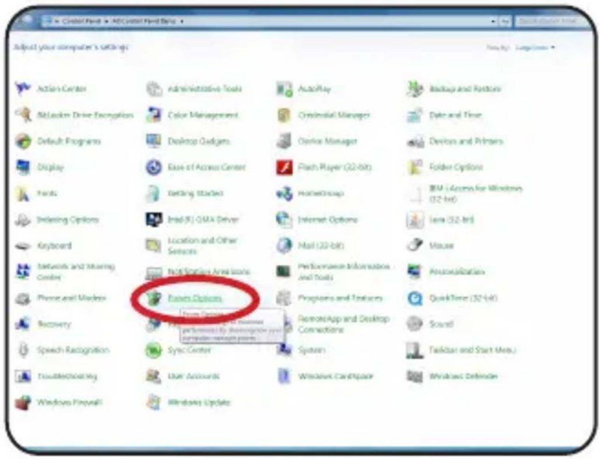Image resolution: width=600 pixels, height=459 pixels.
Task: Open the AutoPlay icon
Action: click(x=285, y=89)
